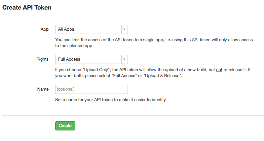The image size is (264, 141).
Task: Click the green Create button
Action: pyautogui.click(x=65, y=126)
